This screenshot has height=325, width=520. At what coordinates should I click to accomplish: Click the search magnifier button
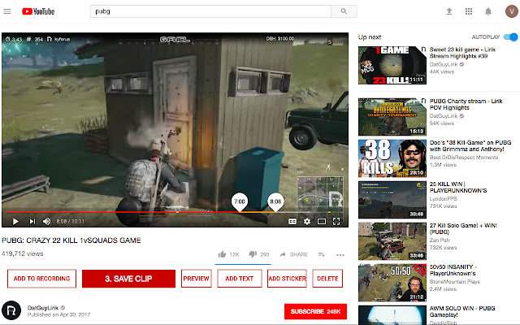pyautogui.click(x=344, y=11)
